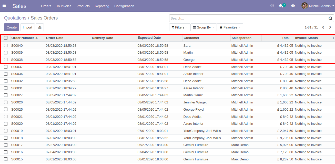This screenshot has width=335, height=164.
Task: Tick the checkbox for order S00015
Action: (x=6, y=159)
